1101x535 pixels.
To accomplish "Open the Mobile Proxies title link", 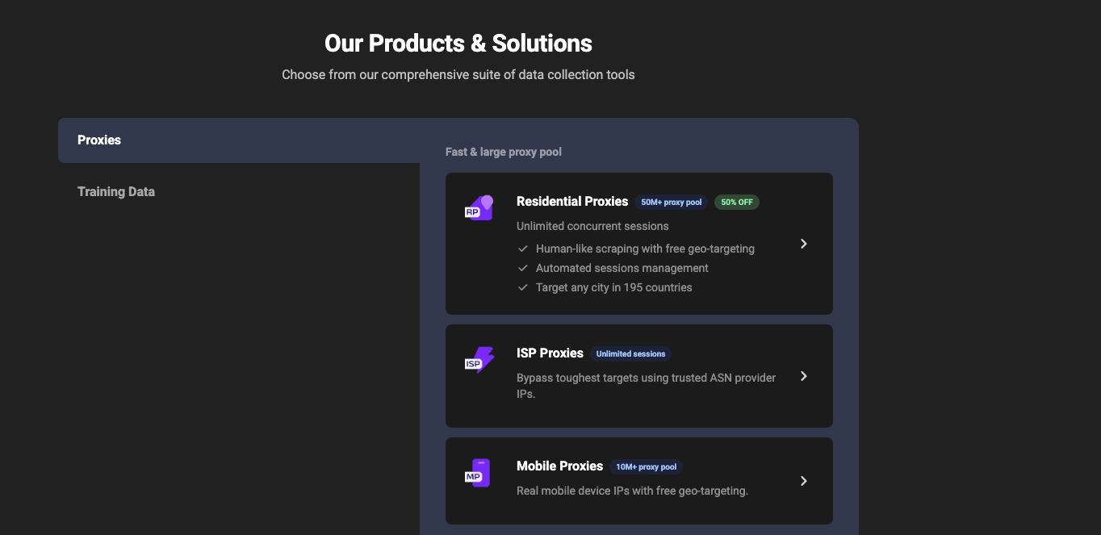I will pyautogui.click(x=559, y=466).
